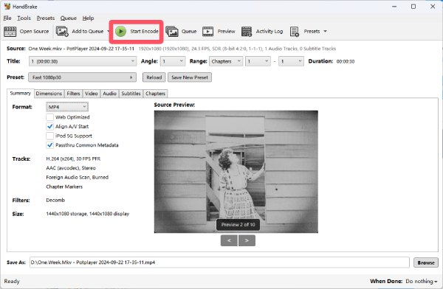Click the H.264 (x264), 30 FPS PFR text
Image resolution: width=443 pixels, height=289 pixels.
pyautogui.click(x=73, y=159)
